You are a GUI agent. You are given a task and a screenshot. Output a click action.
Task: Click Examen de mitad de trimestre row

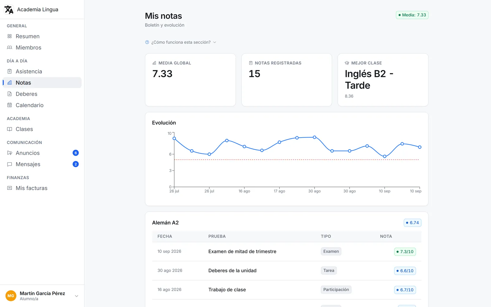click(x=287, y=252)
